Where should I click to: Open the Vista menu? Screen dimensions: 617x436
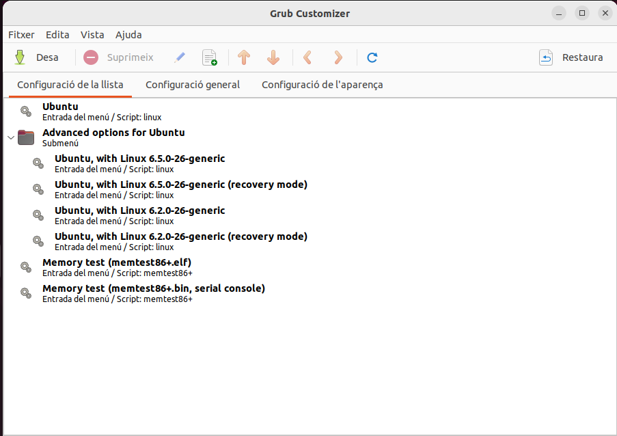pyautogui.click(x=92, y=35)
